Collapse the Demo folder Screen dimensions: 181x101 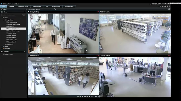pyautogui.click(x=2, y=18)
